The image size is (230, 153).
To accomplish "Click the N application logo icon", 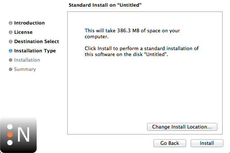I will [x=18, y=135].
